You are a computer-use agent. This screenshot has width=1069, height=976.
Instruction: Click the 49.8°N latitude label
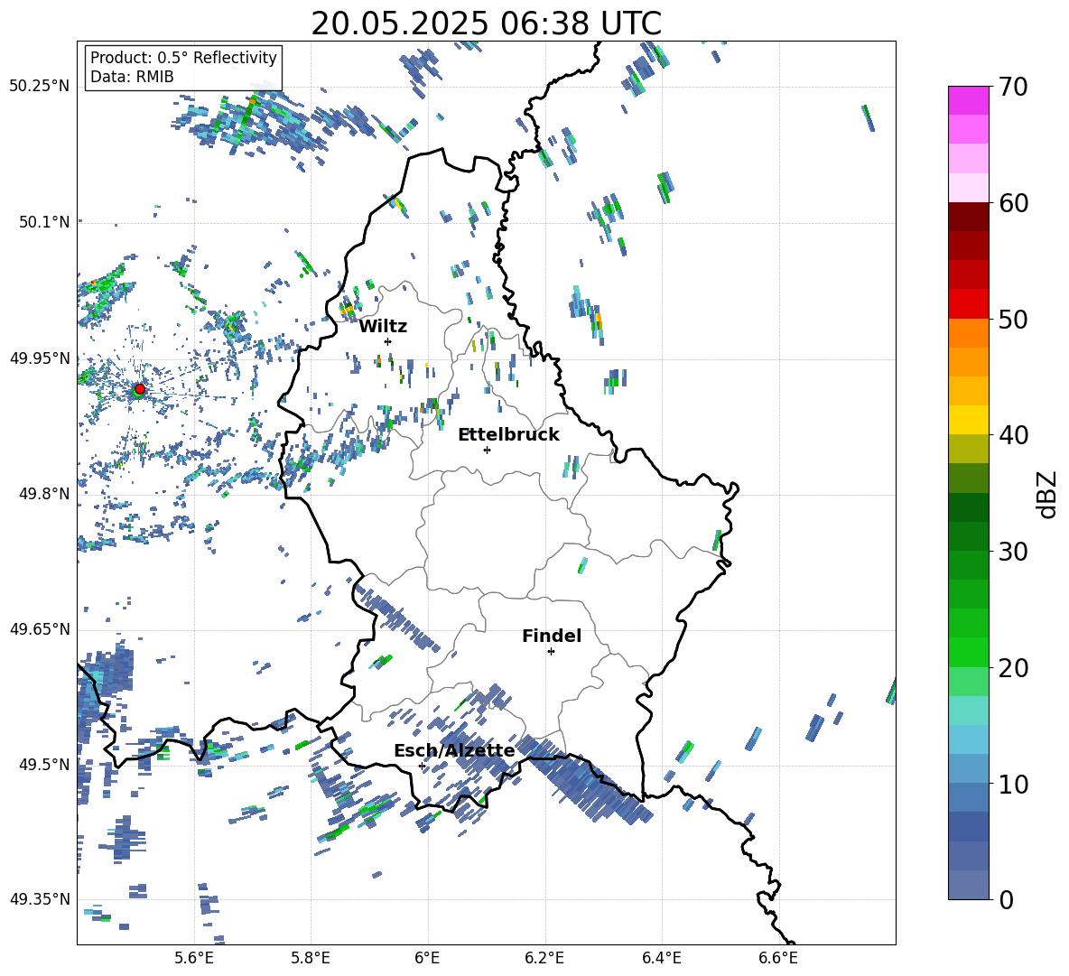pos(44,494)
